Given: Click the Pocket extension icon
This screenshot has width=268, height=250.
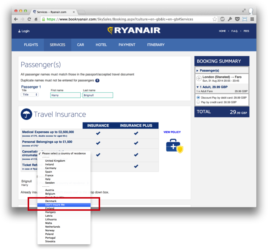Looking at the screenshot, I should click(237, 19).
